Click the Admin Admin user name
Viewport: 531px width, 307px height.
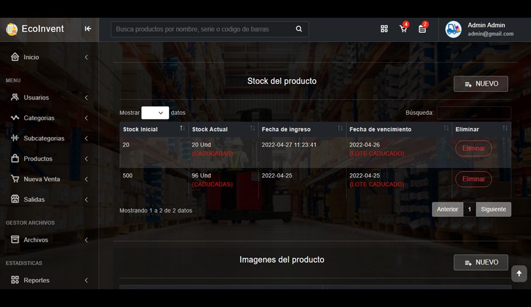point(487,25)
